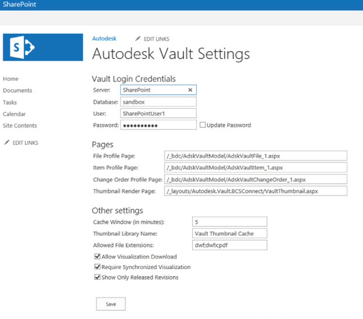Open the Tasks navigation link
363x319 pixels.
click(10, 102)
